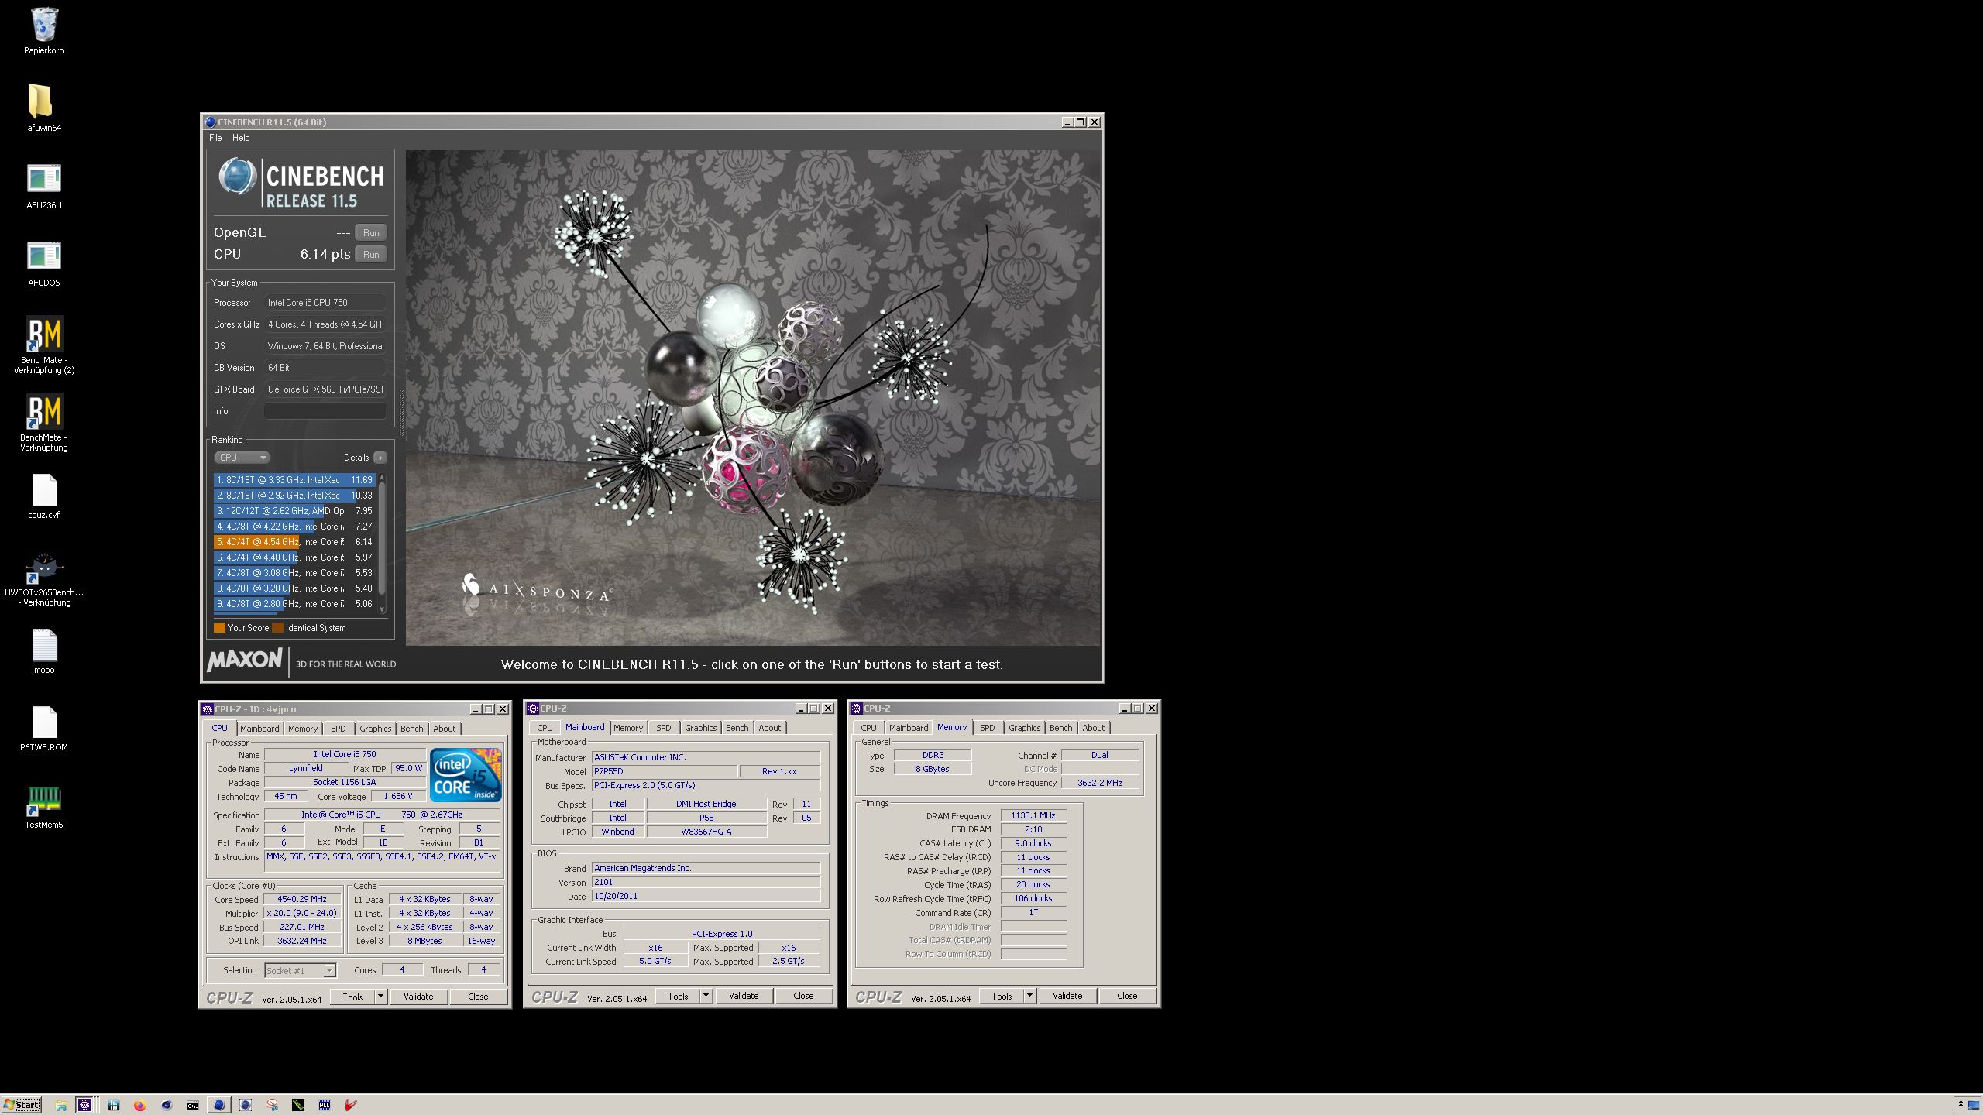1983x1115 pixels.
Task: Select the HWBOTx265Bench shortcut icon
Action: [44, 579]
